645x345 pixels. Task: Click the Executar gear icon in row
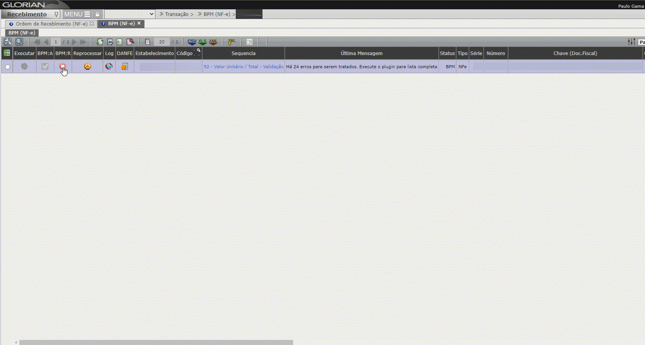(24, 67)
